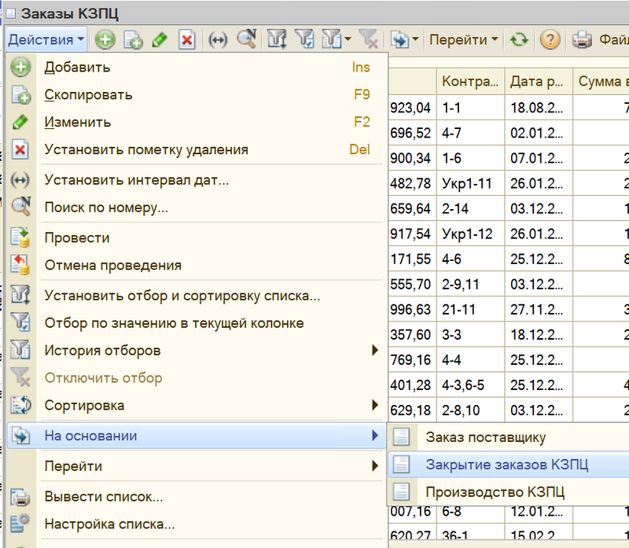
Task: Select Закрытие заказов КЗПЦ in submenu
Action: point(509,465)
